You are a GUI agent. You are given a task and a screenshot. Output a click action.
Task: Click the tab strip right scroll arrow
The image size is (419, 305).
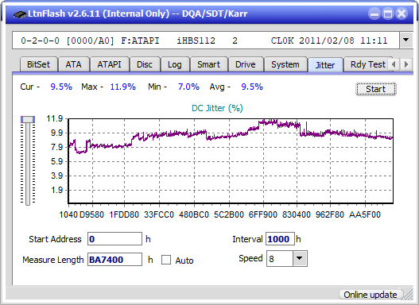point(406,64)
